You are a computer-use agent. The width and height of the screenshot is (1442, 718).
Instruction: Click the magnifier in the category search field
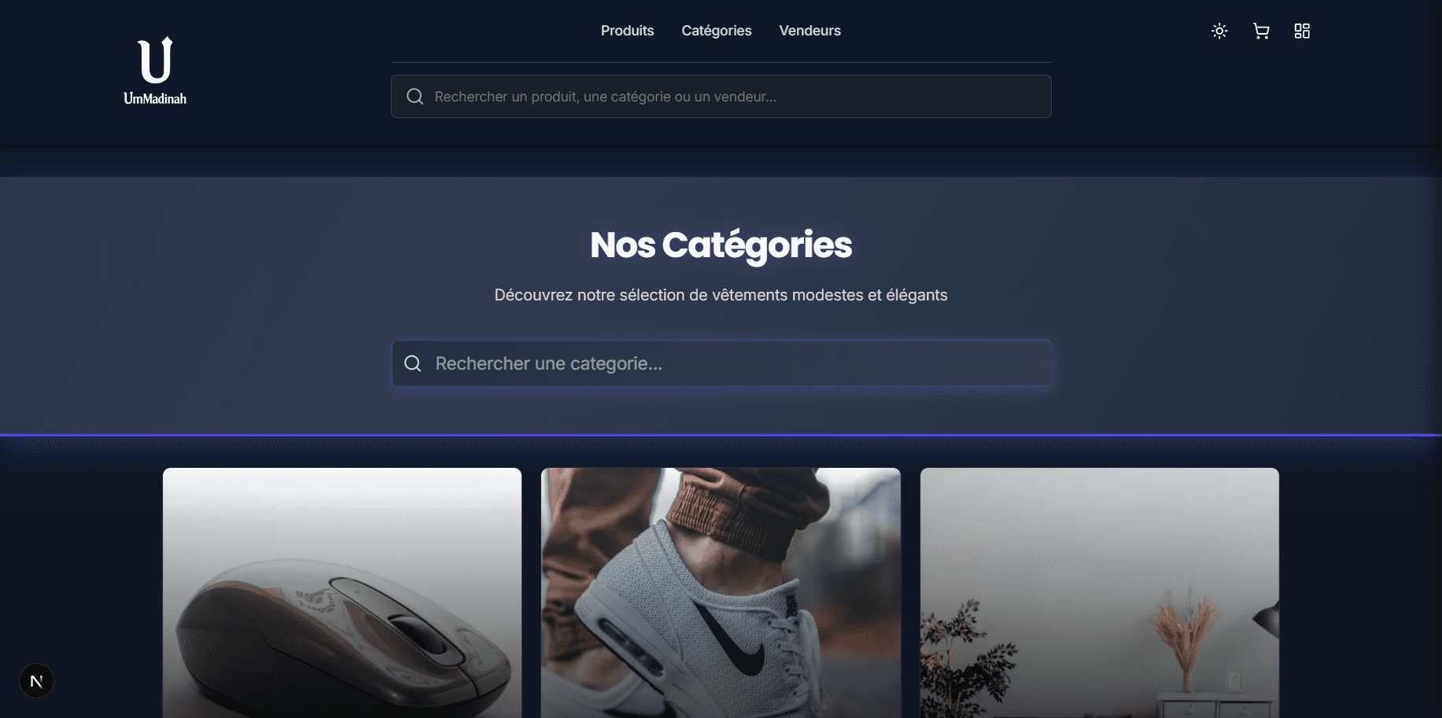click(412, 363)
